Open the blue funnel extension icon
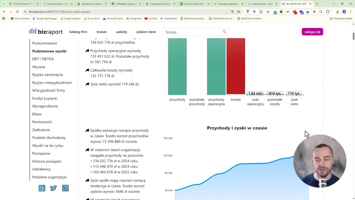The image size is (355, 200). (x=248, y=12)
